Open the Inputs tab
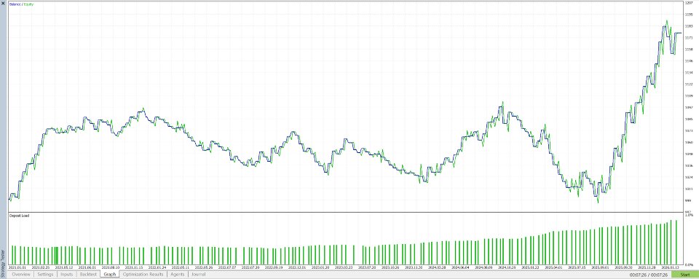Screen dimensions: 699x279 pos(67,275)
